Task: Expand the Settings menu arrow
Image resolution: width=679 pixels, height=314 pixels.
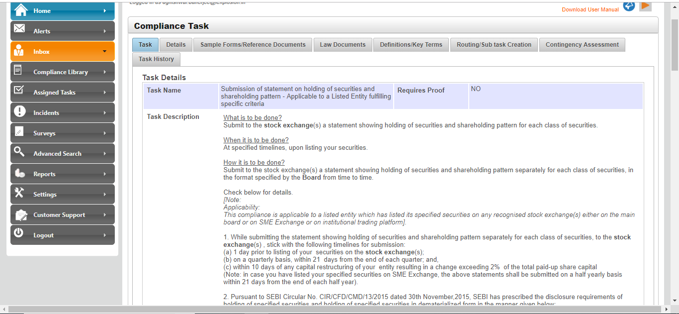Action: 104,194
